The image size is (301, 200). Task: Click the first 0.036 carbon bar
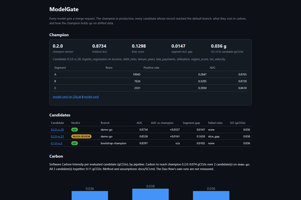90,196
